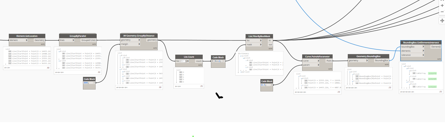Click element ID 2232370 in preview
The width and height of the screenshot is (445, 137).
[432, 73]
